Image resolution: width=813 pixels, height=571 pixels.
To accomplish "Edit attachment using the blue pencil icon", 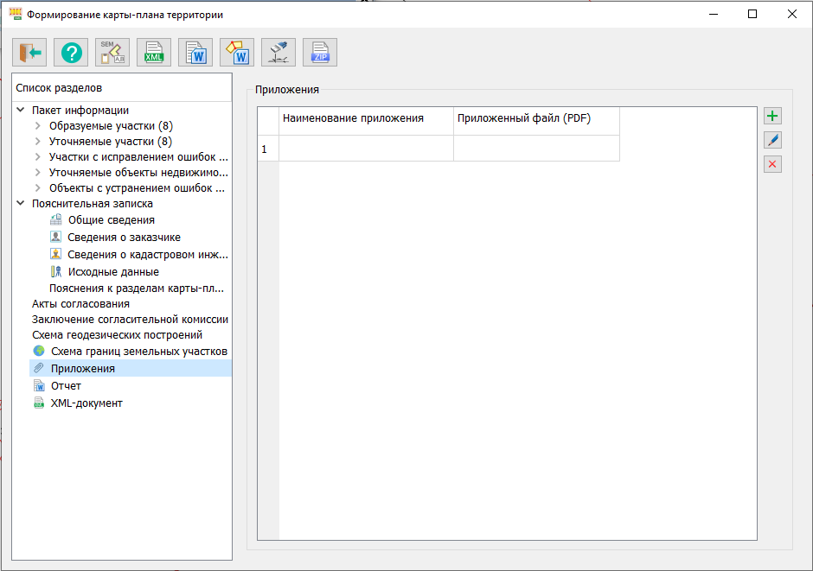I will pos(772,140).
